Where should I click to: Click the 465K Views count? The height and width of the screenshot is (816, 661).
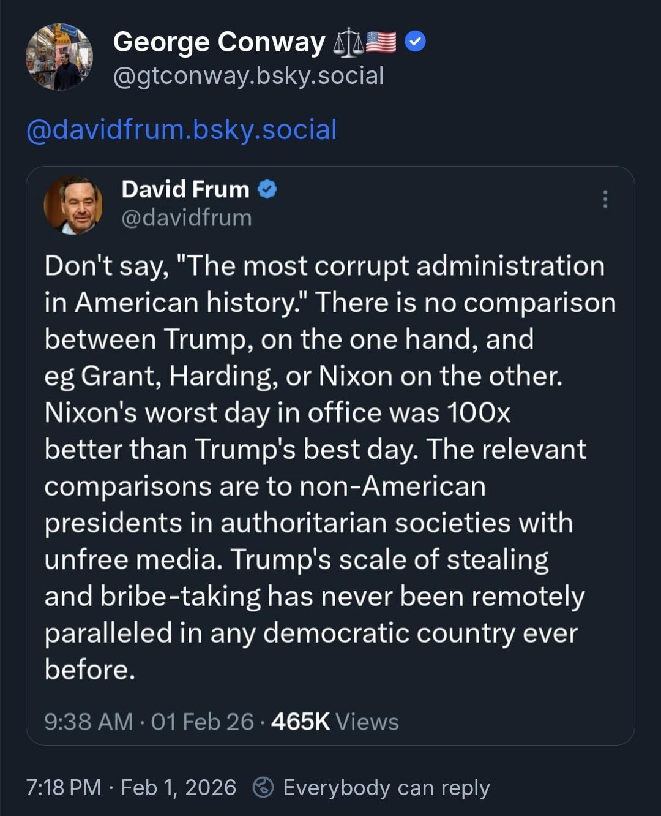click(301, 722)
